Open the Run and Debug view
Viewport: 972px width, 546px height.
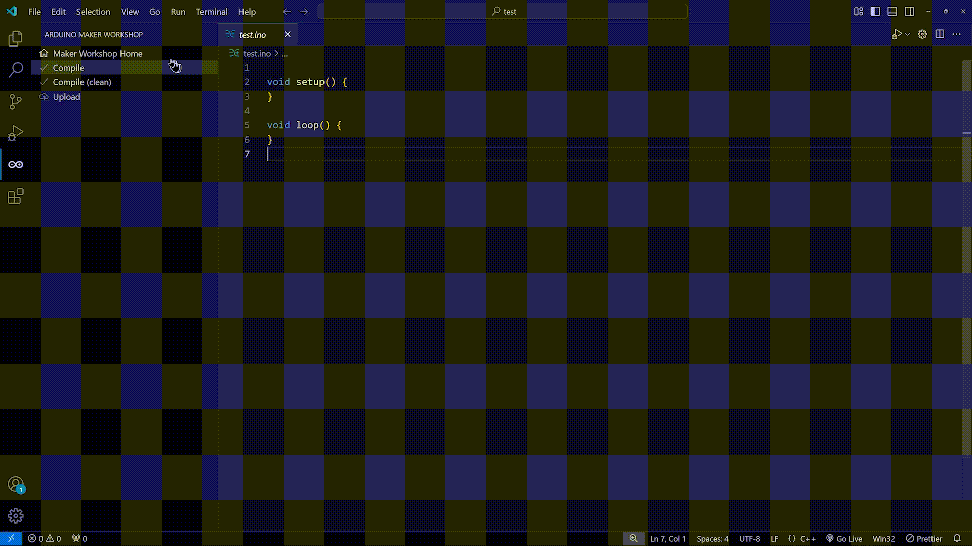pyautogui.click(x=16, y=133)
